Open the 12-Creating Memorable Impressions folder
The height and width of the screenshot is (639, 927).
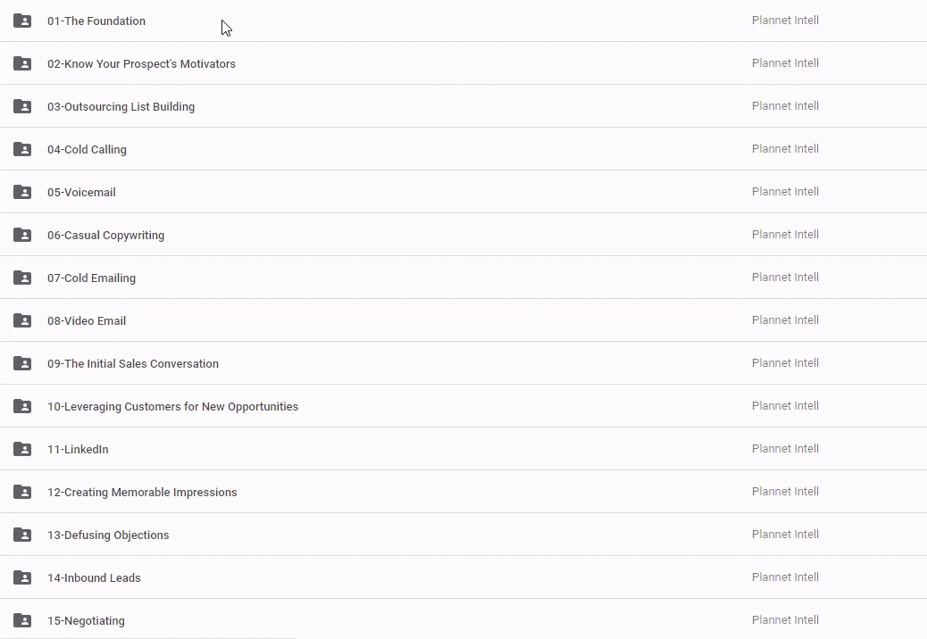point(142,493)
